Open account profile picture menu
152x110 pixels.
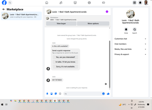146,3
